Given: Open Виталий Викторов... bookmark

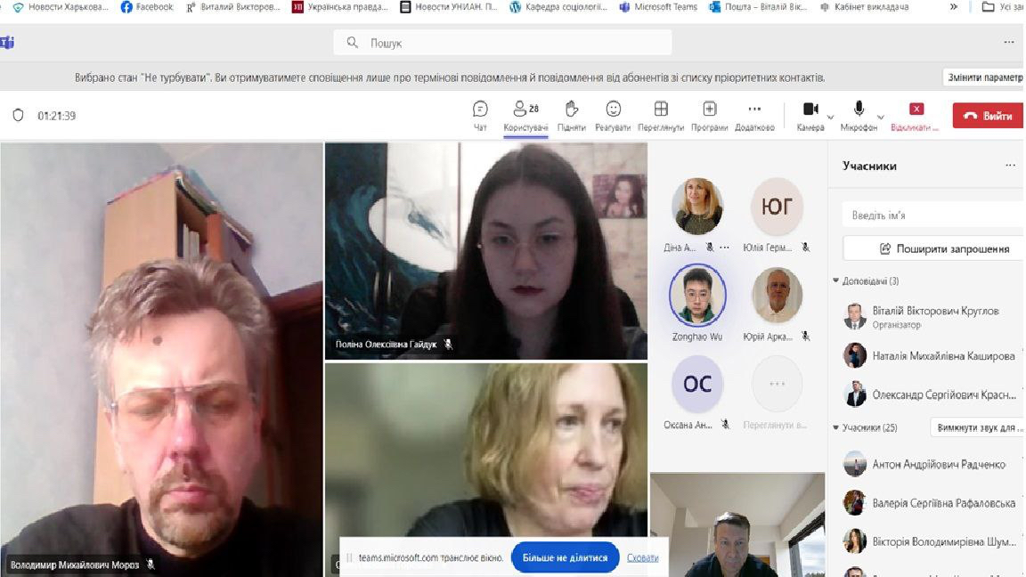Looking at the screenshot, I should [x=233, y=6].
